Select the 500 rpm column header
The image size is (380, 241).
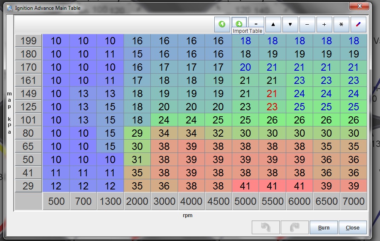[x=56, y=201]
